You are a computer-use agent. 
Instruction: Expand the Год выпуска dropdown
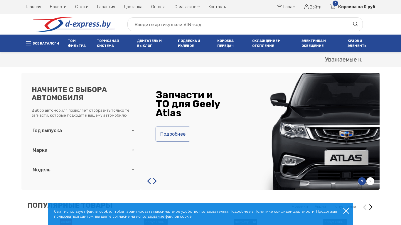(83, 130)
